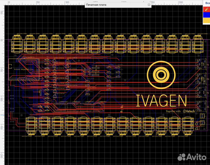Select the top-right jack connector footprint
210x165 pixels.
click(197, 44)
